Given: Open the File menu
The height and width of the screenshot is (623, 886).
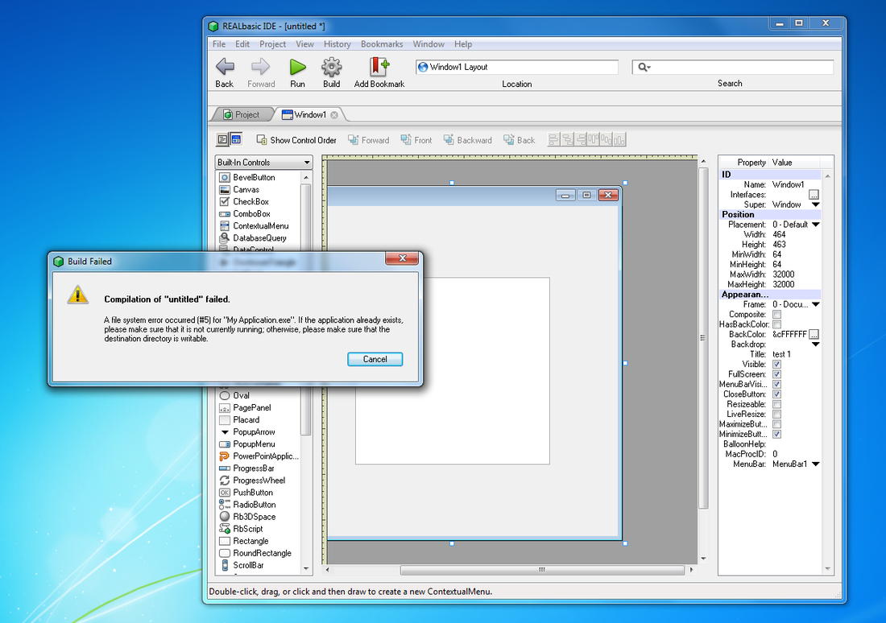Looking at the screenshot, I should tap(219, 44).
